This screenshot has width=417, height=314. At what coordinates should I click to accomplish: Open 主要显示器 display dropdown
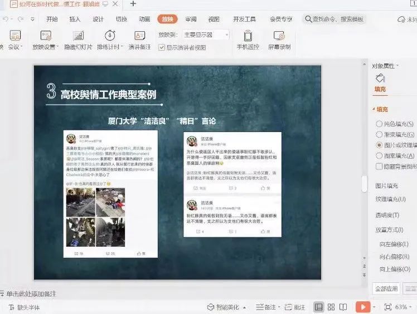pos(206,35)
